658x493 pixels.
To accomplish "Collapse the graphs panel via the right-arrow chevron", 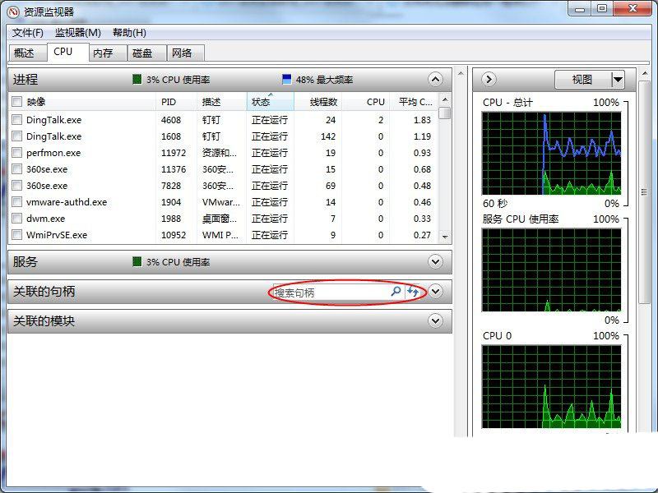I will 488,79.
